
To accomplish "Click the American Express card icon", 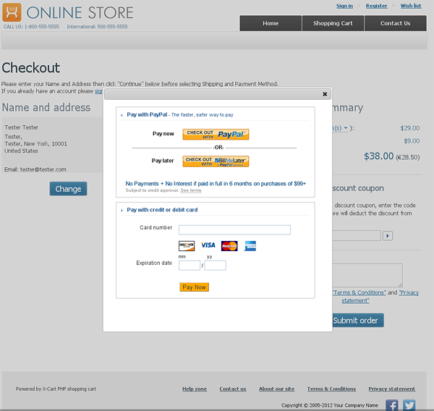I will click(250, 246).
